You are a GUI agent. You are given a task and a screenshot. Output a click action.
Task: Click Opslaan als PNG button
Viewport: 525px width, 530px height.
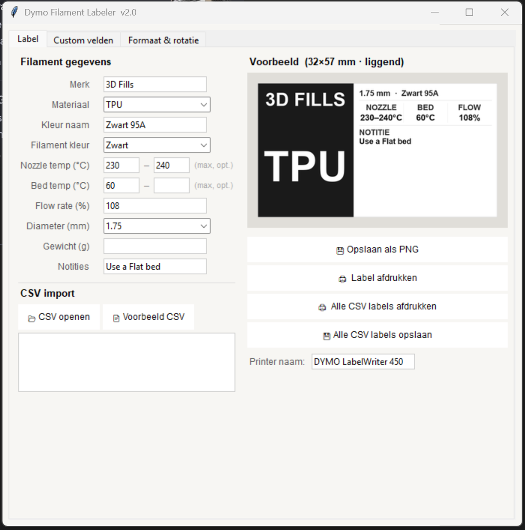[x=377, y=249]
